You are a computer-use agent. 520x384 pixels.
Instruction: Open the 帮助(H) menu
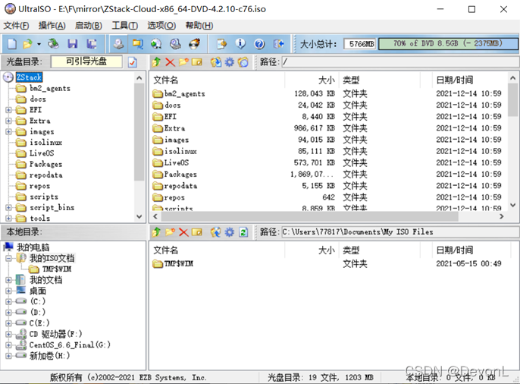(199, 26)
